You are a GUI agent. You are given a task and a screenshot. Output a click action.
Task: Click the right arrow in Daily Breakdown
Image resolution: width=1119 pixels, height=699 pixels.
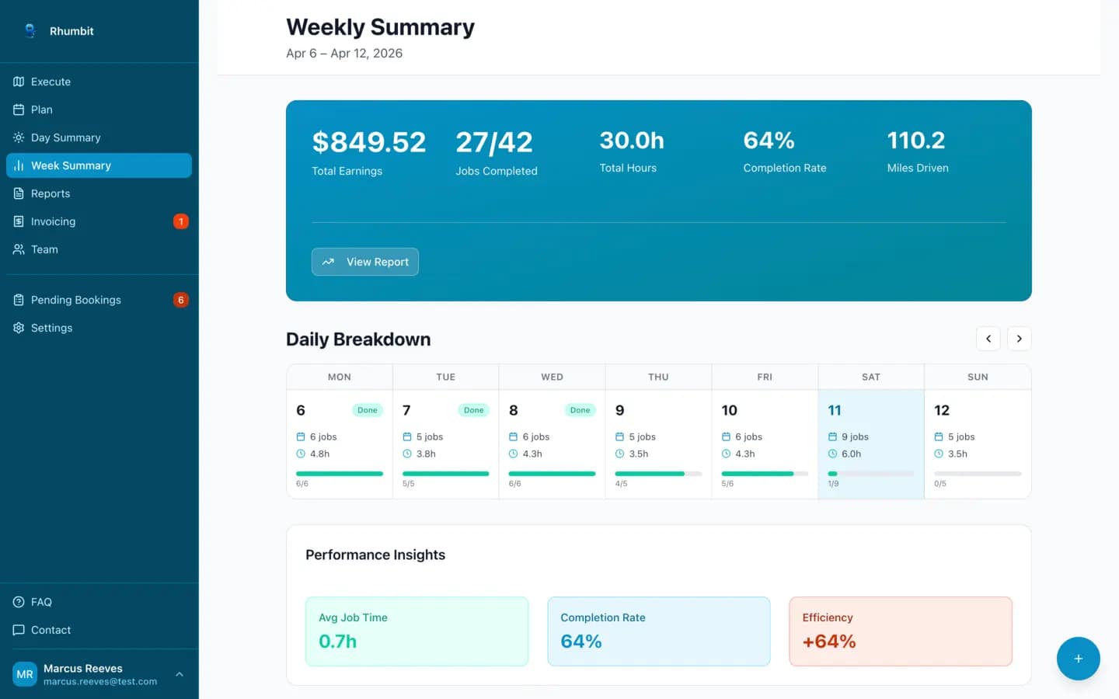click(x=1019, y=339)
